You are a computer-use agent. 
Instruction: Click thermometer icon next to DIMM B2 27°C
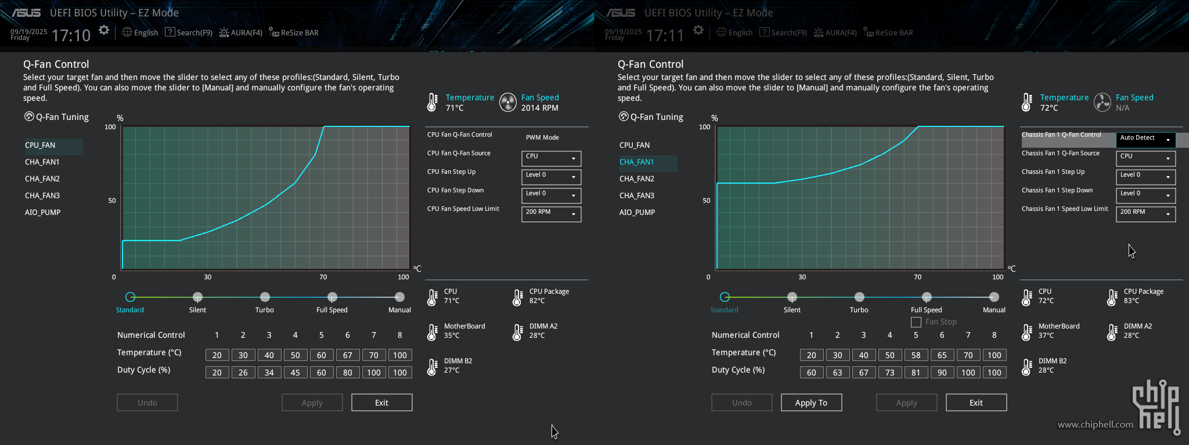[x=433, y=367]
